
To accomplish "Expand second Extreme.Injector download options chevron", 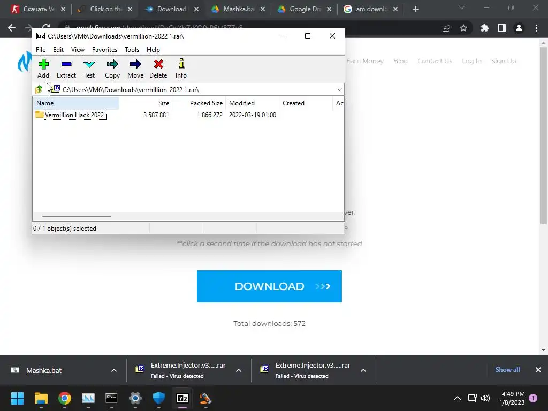I will point(363,370).
